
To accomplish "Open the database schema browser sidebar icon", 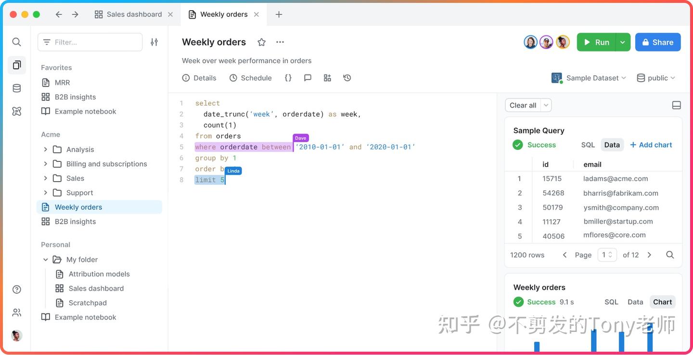I will click(16, 88).
